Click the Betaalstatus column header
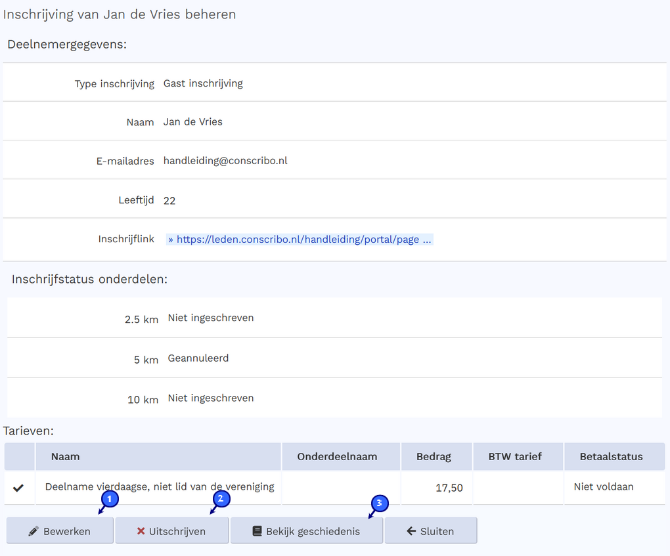The image size is (670, 556). (x=611, y=456)
